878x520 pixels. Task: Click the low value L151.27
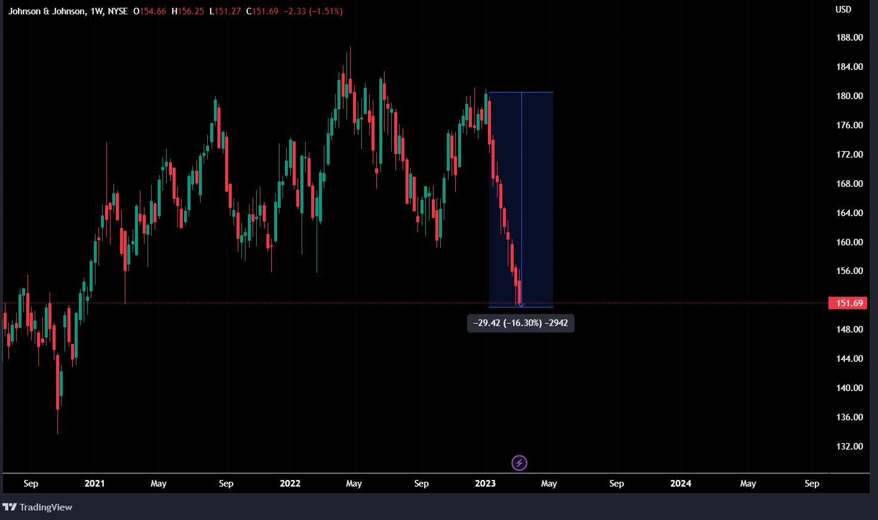225,11
